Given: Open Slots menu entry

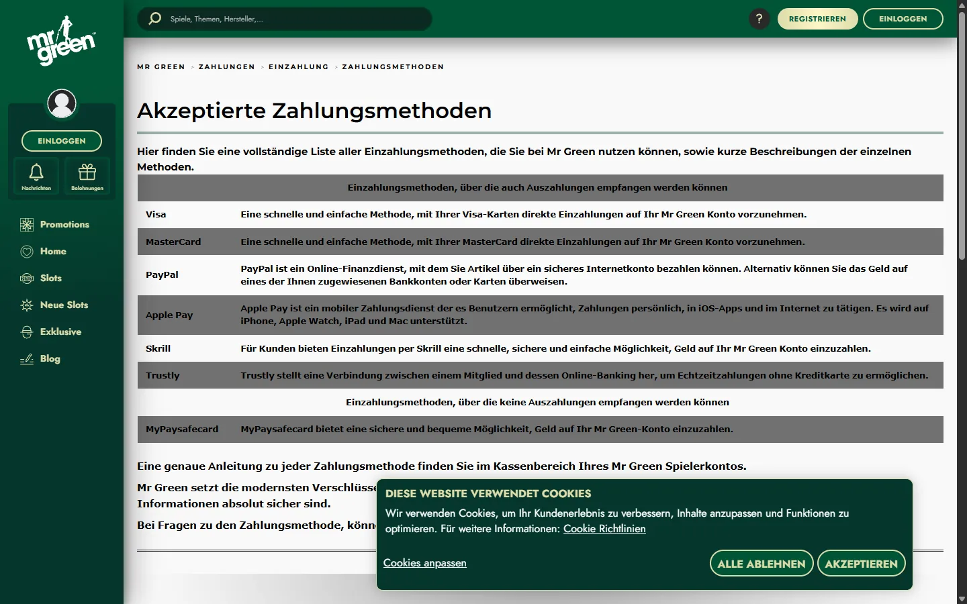Looking at the screenshot, I should [51, 278].
